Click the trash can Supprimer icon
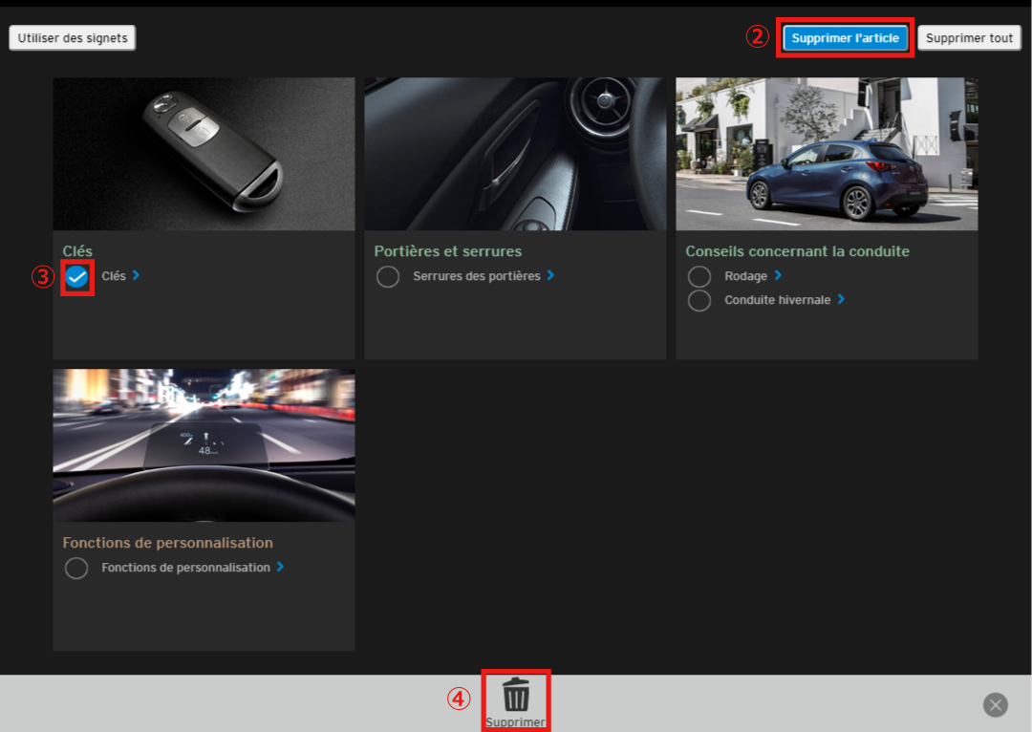1032x732 pixels. [516, 695]
